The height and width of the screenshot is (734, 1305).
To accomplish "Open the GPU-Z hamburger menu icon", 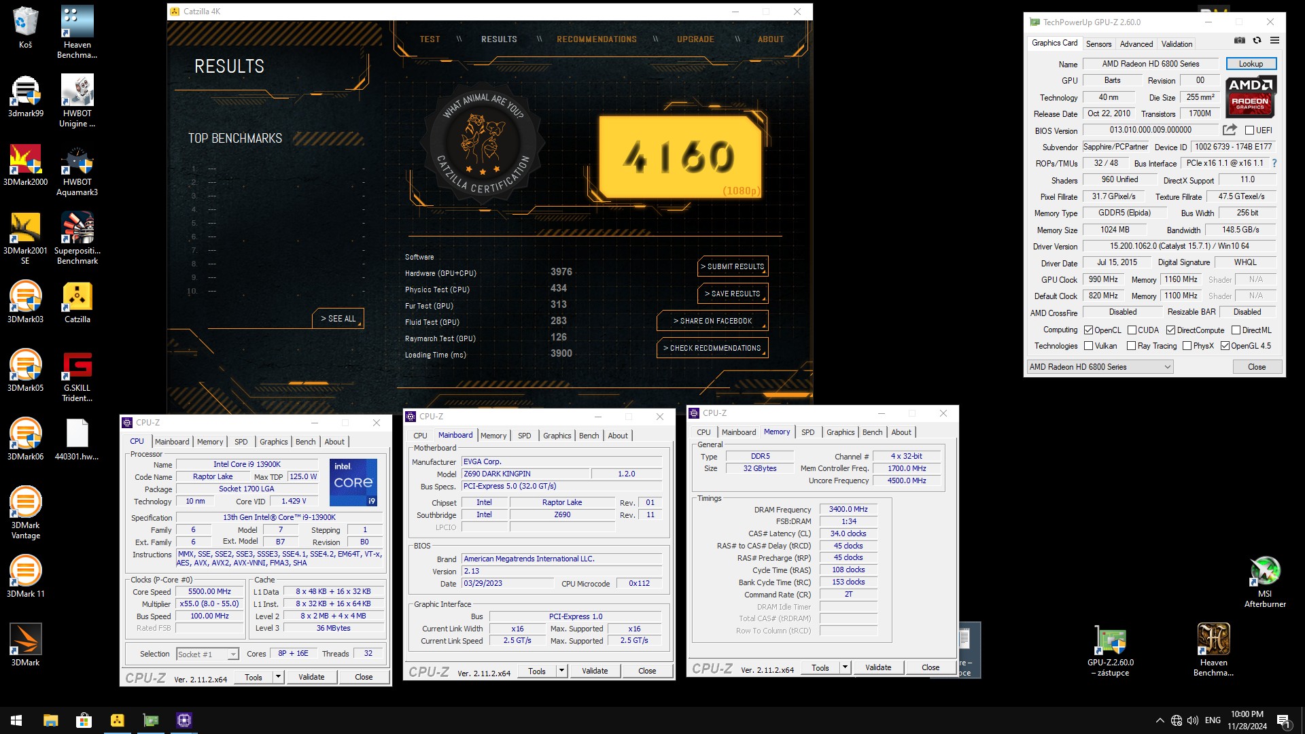I will pyautogui.click(x=1274, y=41).
